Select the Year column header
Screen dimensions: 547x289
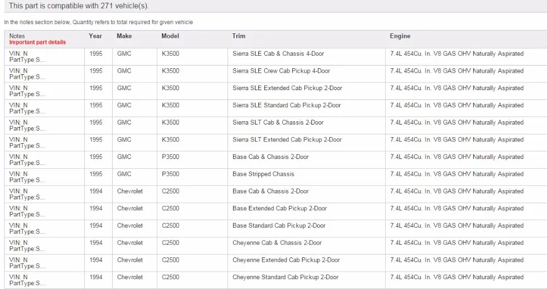pyautogui.click(x=95, y=36)
